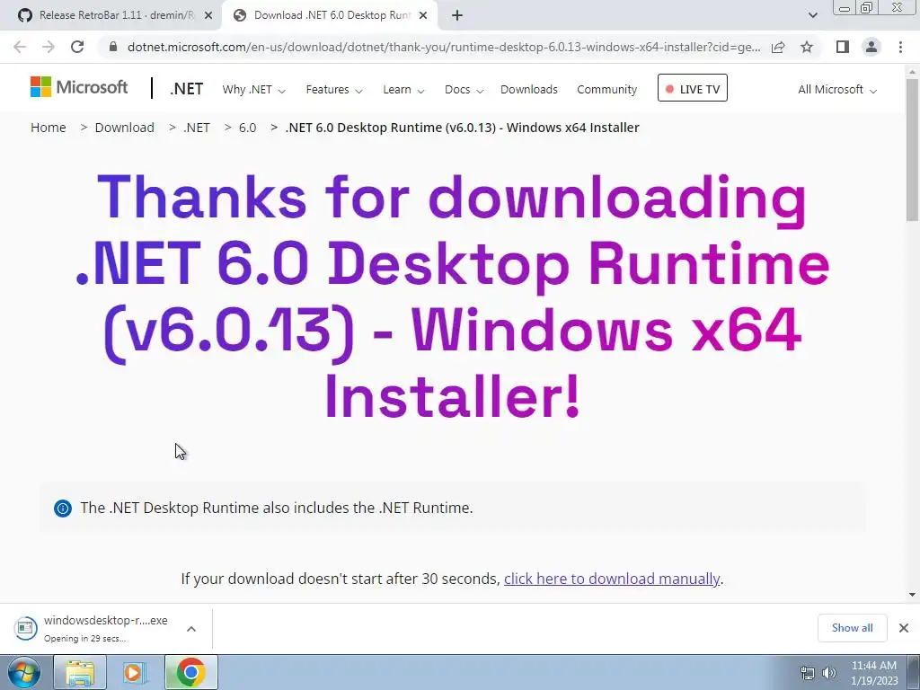Click the network tray icon
Viewport: 920px width, 690px height.
[x=808, y=673]
